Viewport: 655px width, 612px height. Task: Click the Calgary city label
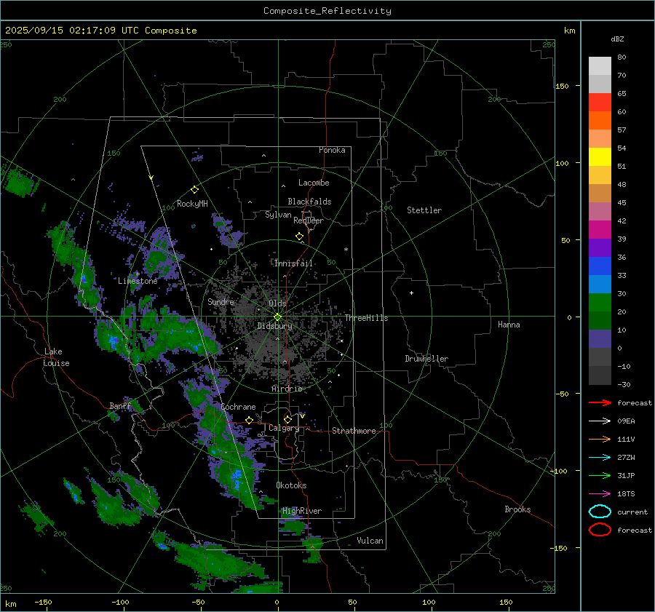(x=284, y=428)
